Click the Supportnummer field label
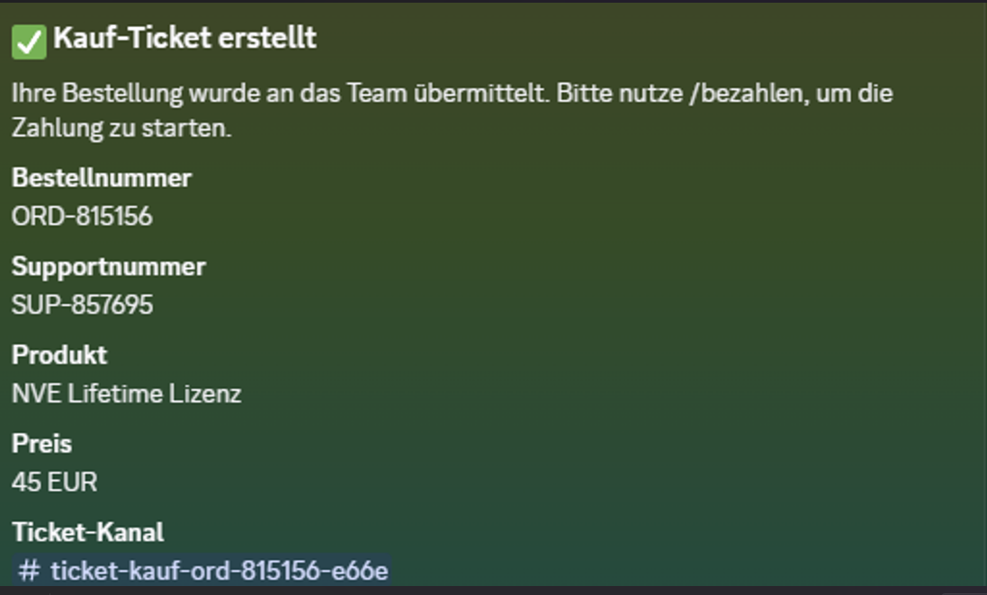Viewport: 987px width, 595px height. 109,267
